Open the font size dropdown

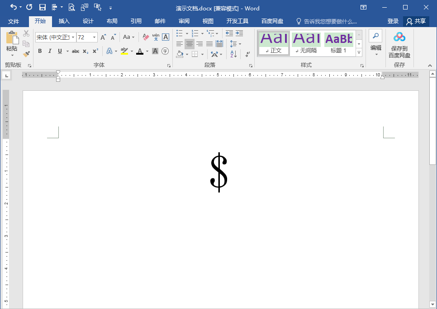95,37
